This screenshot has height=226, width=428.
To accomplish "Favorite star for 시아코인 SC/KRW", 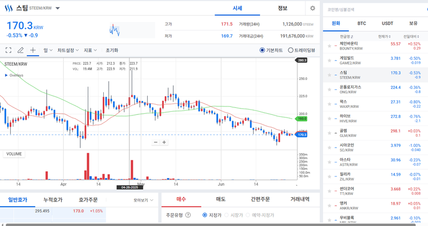I will pos(330,147).
